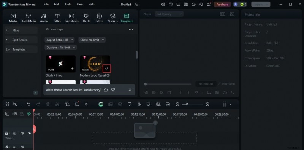Image resolution: width=304 pixels, height=150 pixels.
Task: Open the View menu
Action: click(x=79, y=4)
